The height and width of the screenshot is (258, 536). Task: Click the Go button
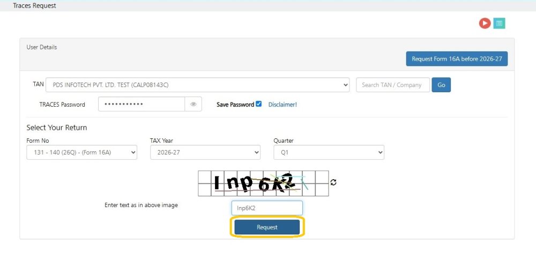441,85
